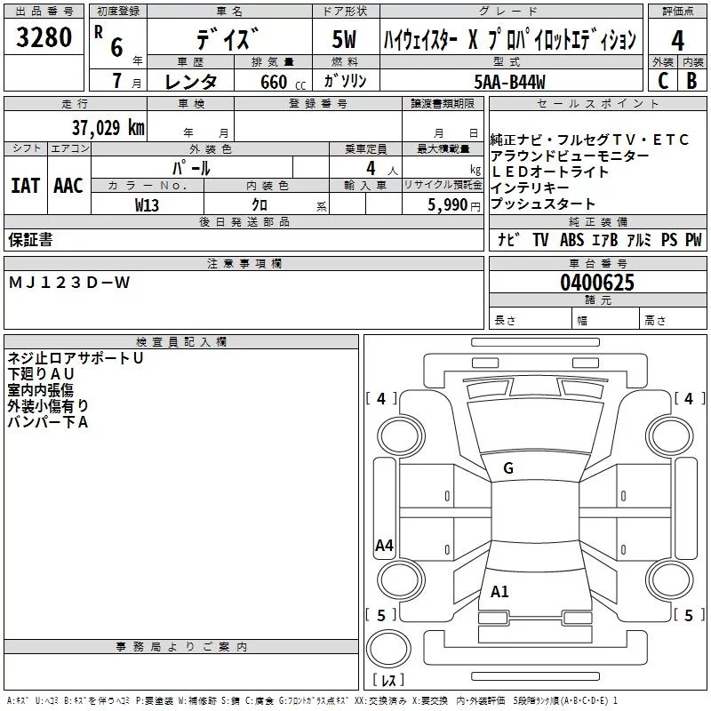Click the MJ123D-W text in the notes box

pos(69,283)
